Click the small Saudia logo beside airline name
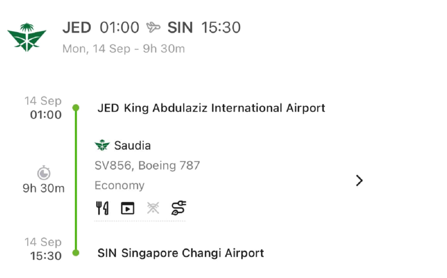This screenshot has height=278, width=447. [102, 146]
